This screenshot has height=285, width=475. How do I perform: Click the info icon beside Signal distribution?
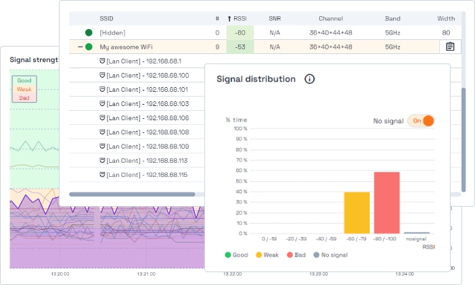(x=309, y=79)
